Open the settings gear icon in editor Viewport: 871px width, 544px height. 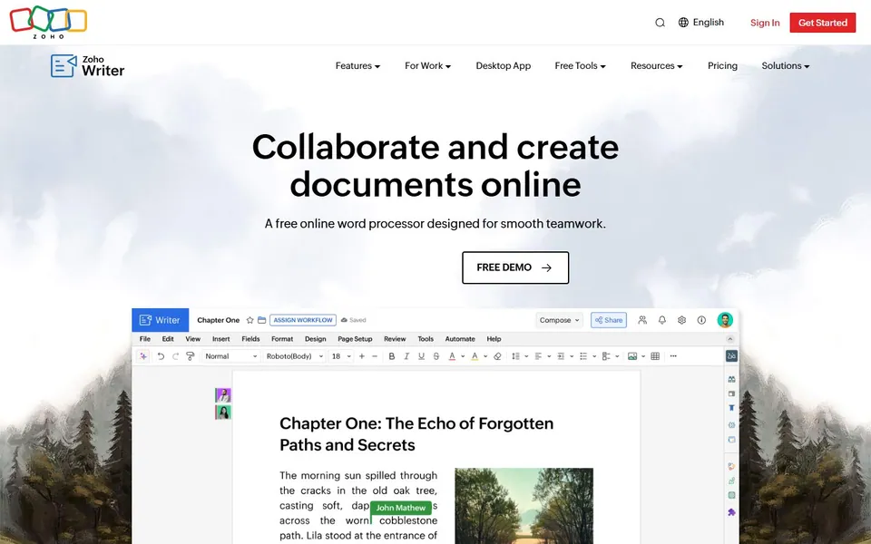(x=681, y=320)
